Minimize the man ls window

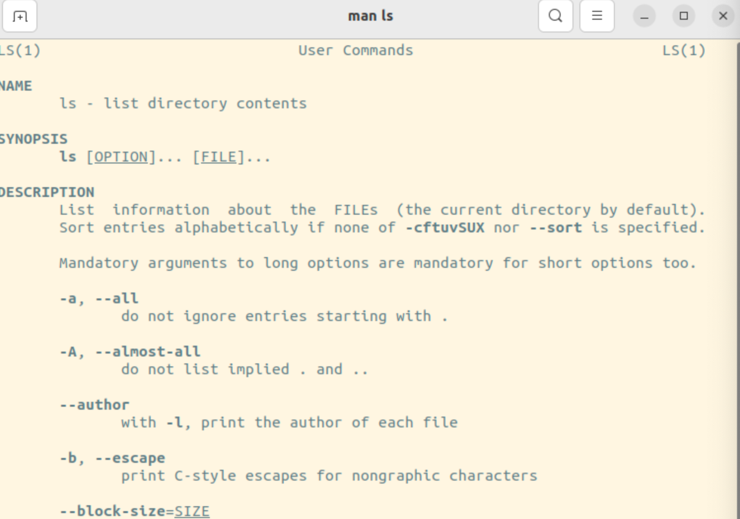point(644,16)
